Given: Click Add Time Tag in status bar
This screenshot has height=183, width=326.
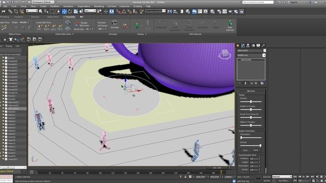Looking at the screenshot, I should coord(243,181).
